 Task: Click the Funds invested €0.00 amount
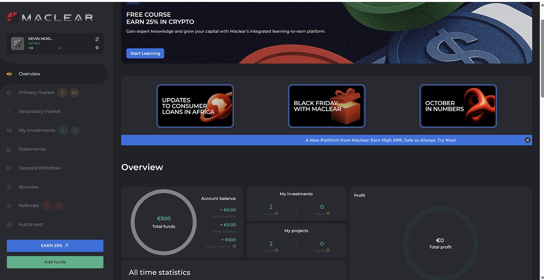pos(230,225)
